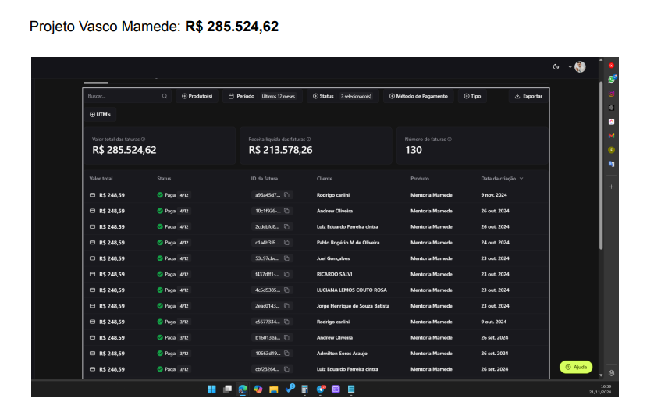Open File Explorer from the taskbar

click(x=274, y=389)
